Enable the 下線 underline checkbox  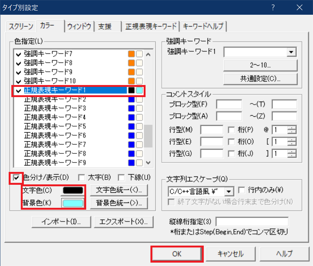[121, 177]
